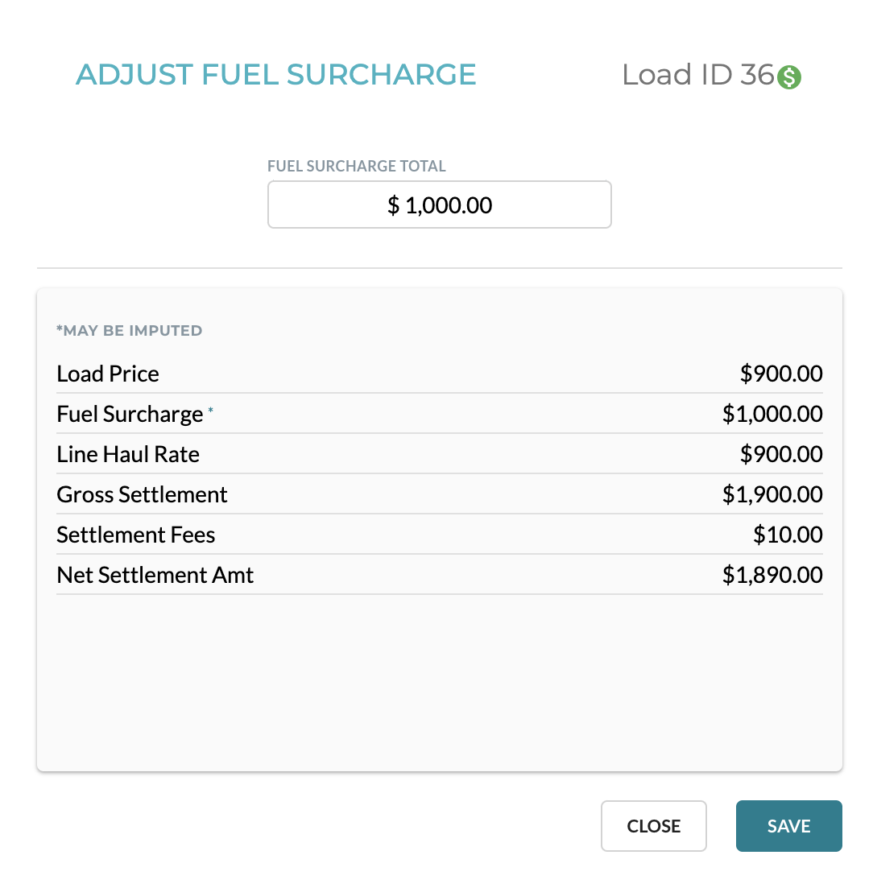Click the CLOSE button
873x884 pixels.
pos(654,826)
